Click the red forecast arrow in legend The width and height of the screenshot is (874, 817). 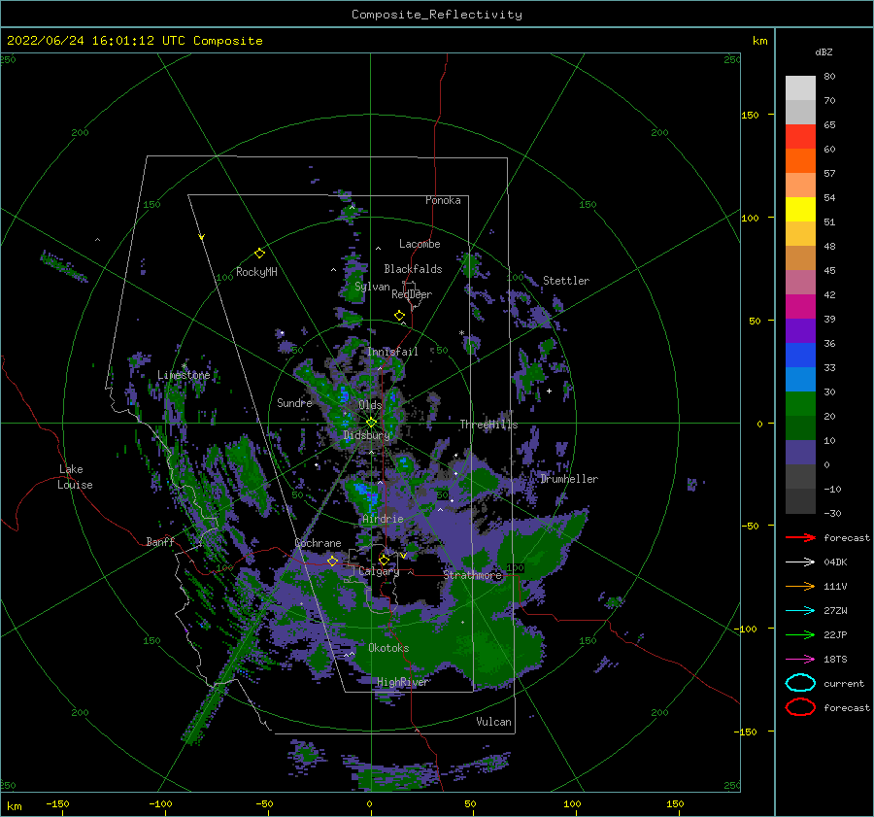pos(800,537)
